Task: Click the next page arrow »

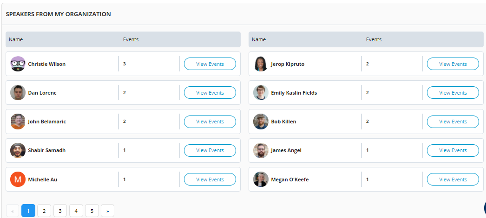Action: pyautogui.click(x=107, y=211)
